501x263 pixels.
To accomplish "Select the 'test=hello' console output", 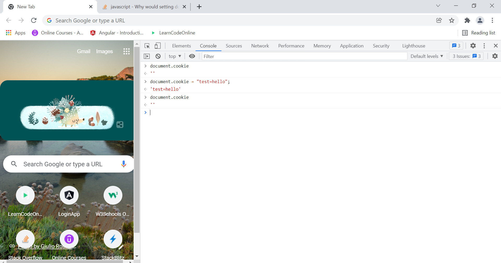I will tap(165, 89).
